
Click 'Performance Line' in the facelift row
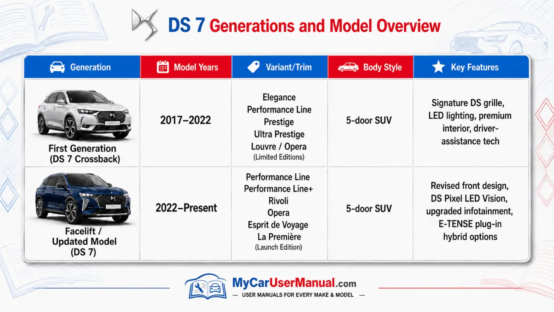(x=278, y=177)
